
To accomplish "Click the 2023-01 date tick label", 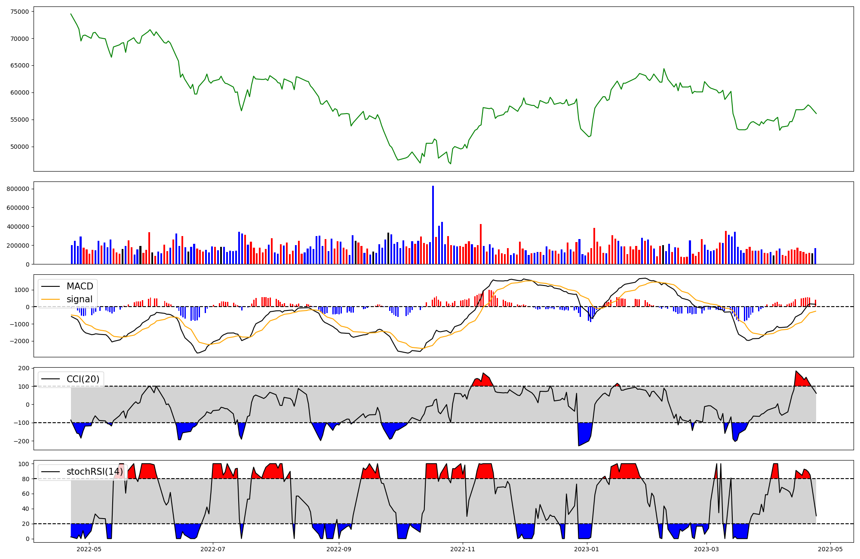I will pos(587,549).
